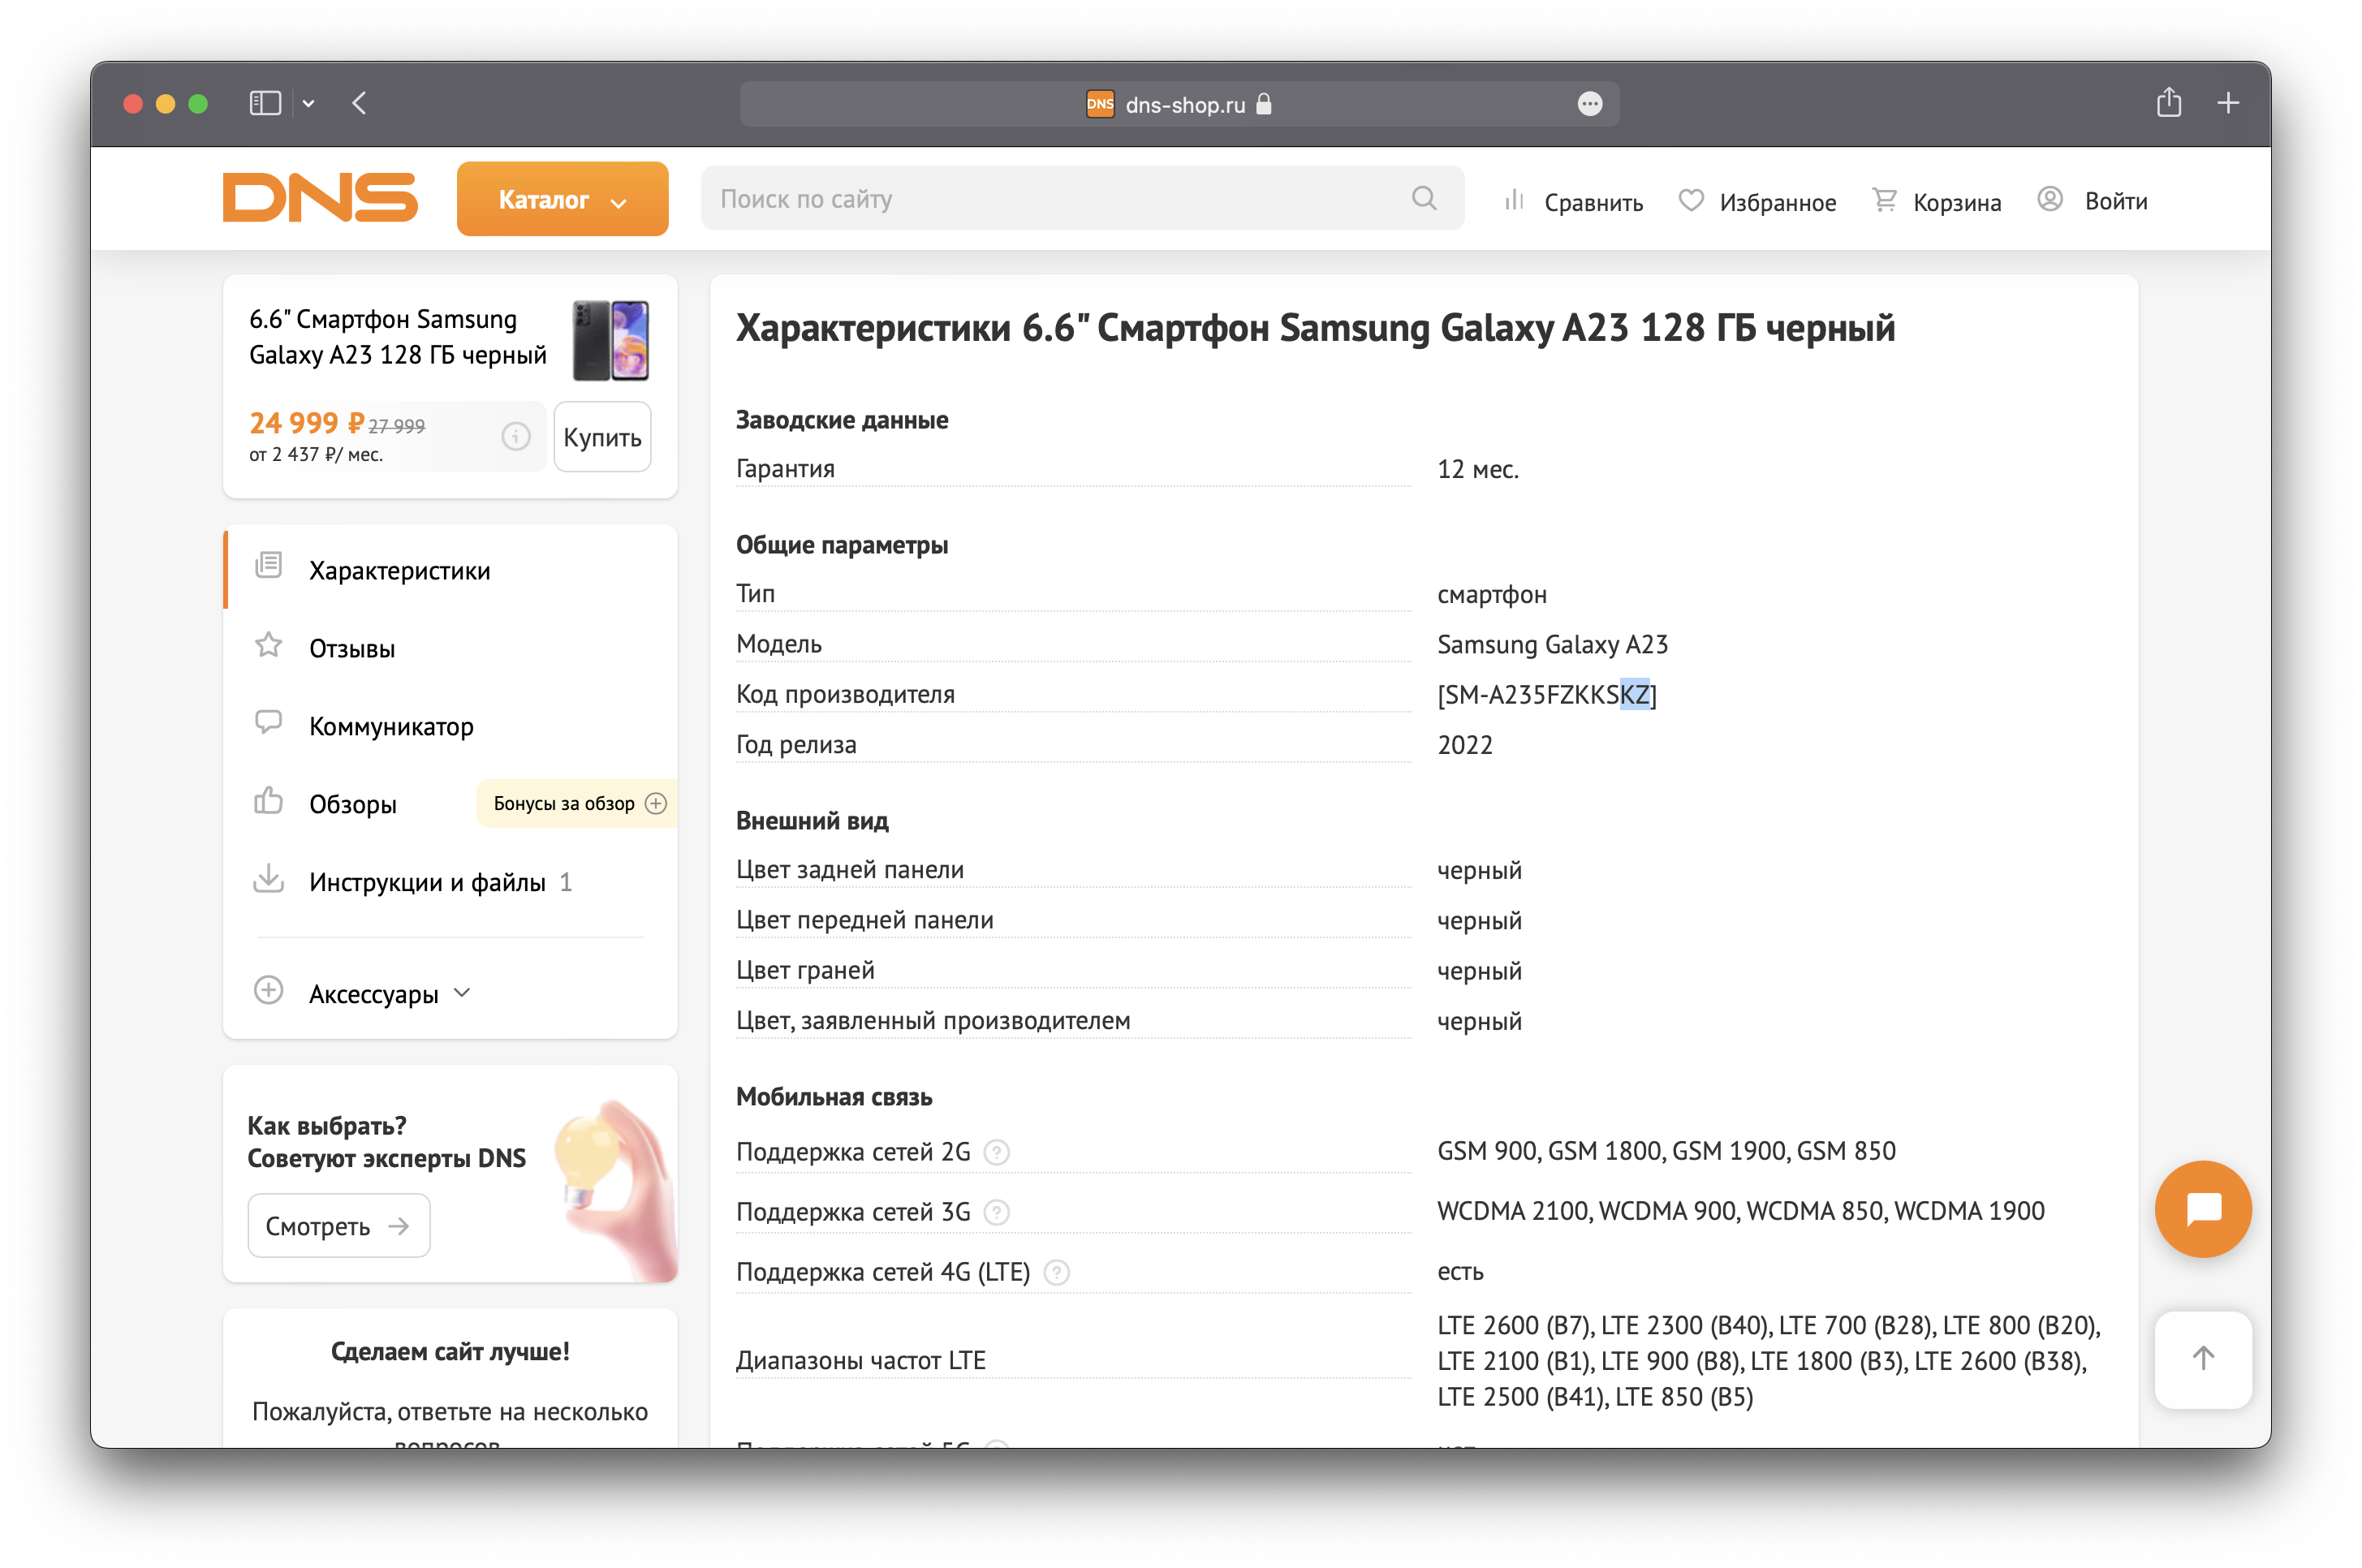The width and height of the screenshot is (2362, 1568).
Task: Click the Аксессуары plus circle icon
Action: [268, 990]
